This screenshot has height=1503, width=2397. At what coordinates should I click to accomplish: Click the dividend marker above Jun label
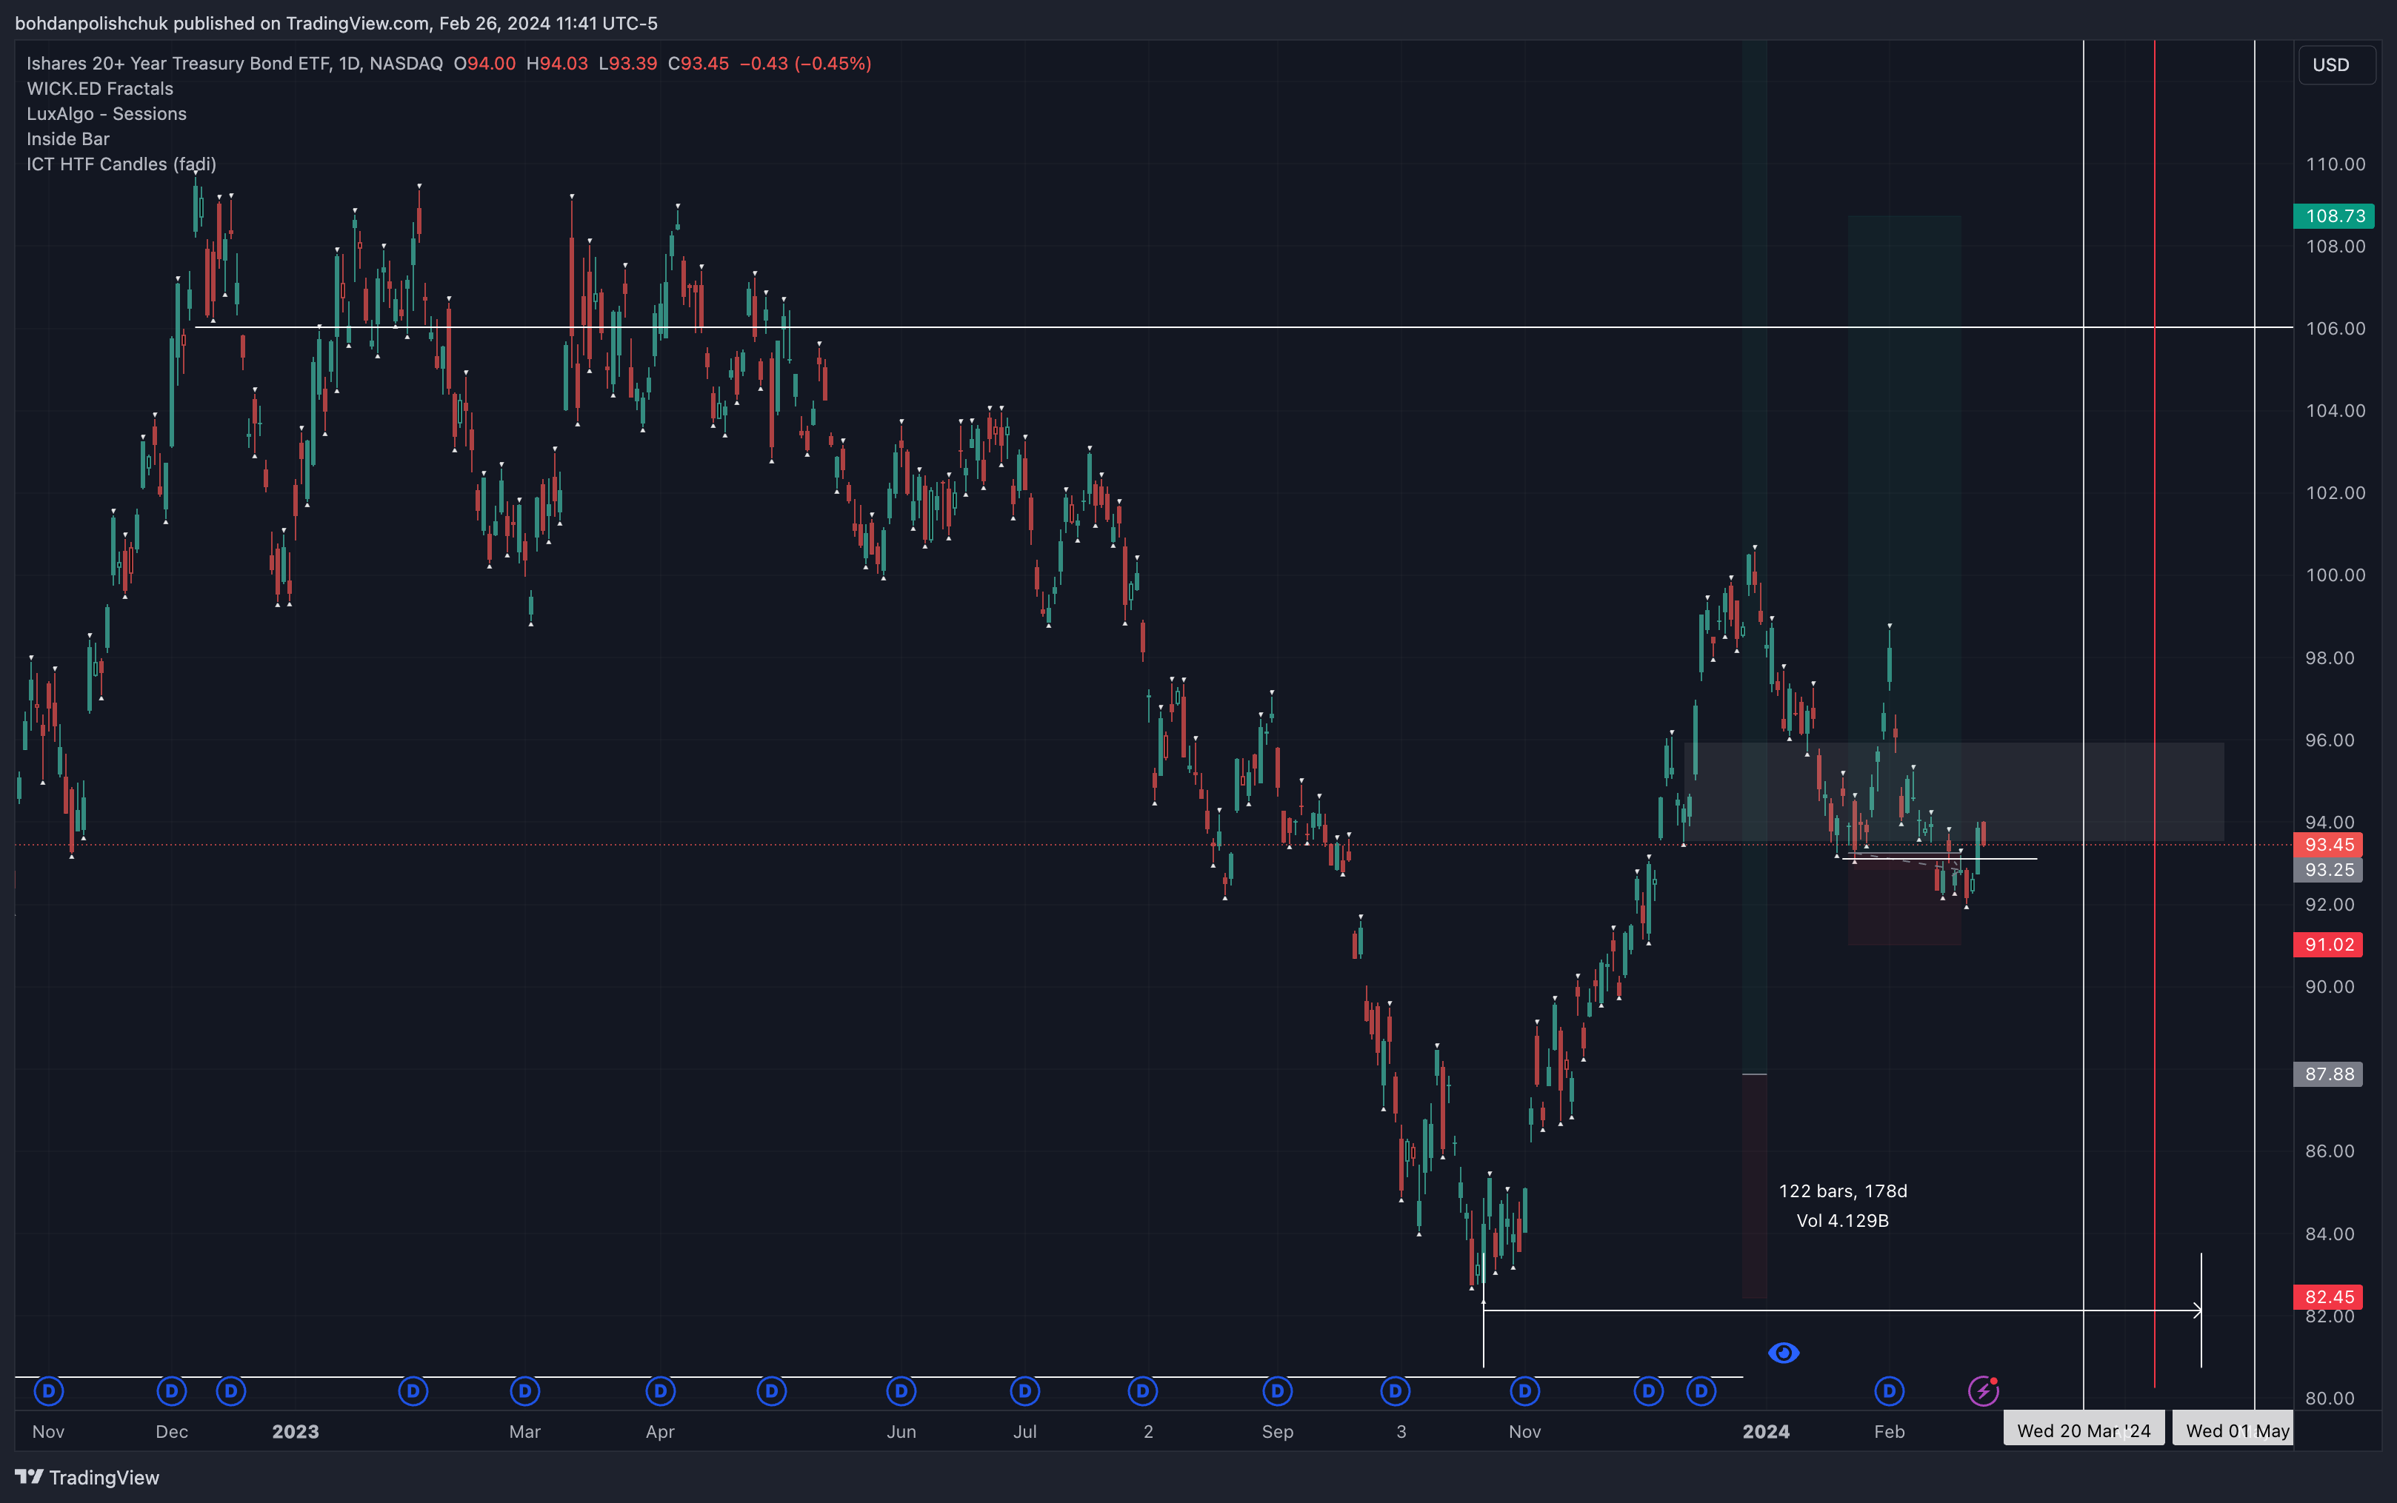click(901, 1390)
